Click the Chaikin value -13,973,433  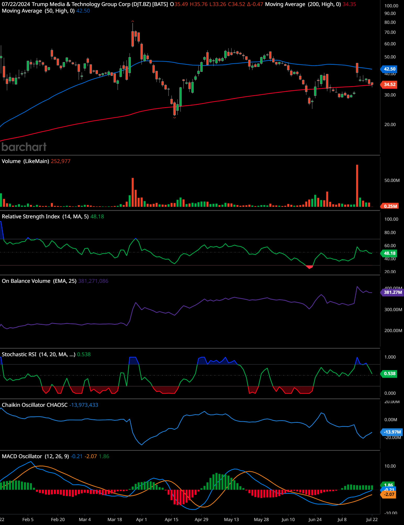84,405
